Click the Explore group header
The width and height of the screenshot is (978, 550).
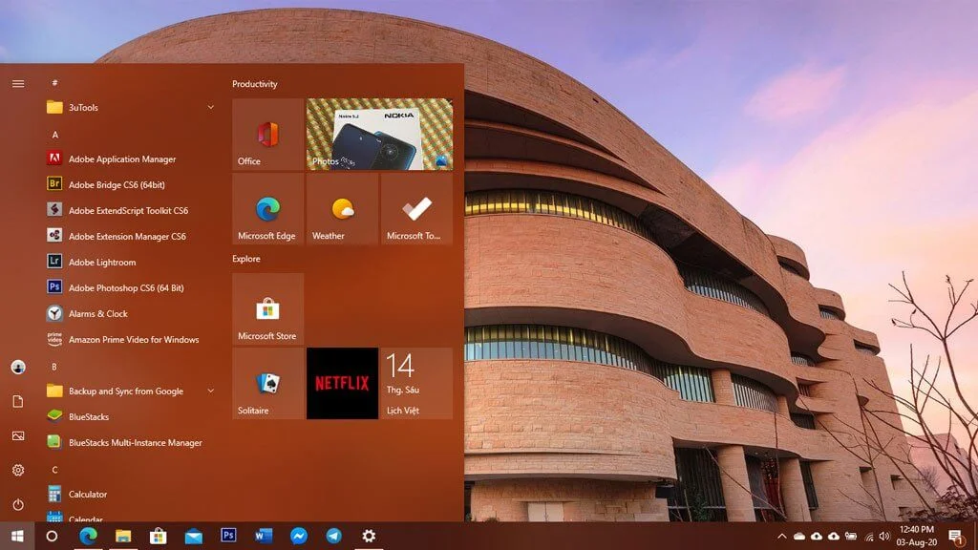tap(246, 258)
